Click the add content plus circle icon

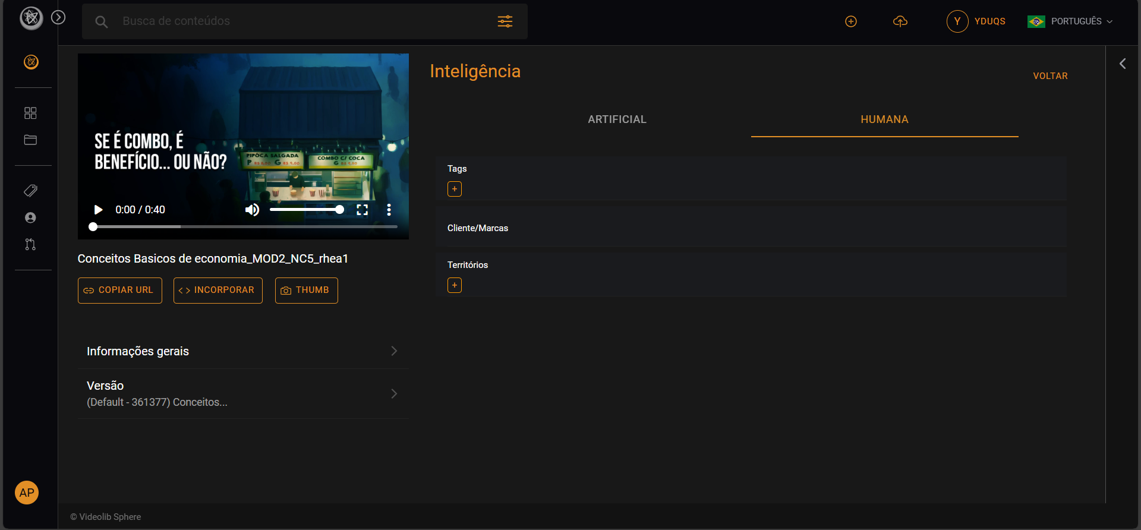(x=851, y=21)
